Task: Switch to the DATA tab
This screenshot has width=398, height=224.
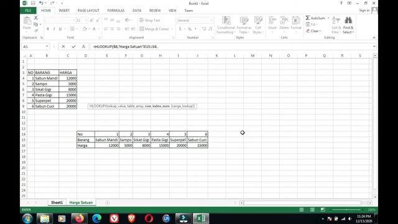Action: coord(137,11)
